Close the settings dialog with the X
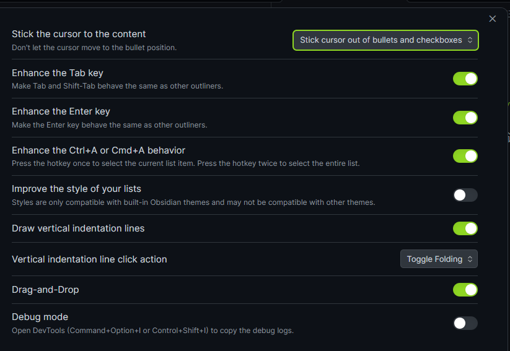This screenshot has width=510, height=351. pyautogui.click(x=493, y=19)
